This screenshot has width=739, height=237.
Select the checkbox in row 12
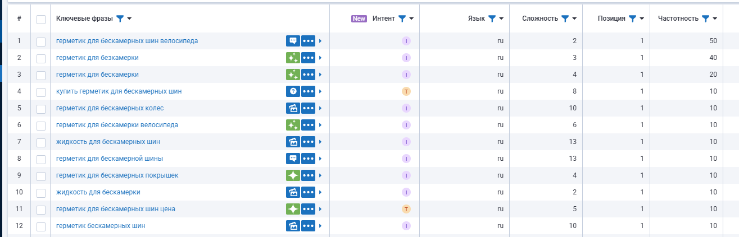point(41,226)
